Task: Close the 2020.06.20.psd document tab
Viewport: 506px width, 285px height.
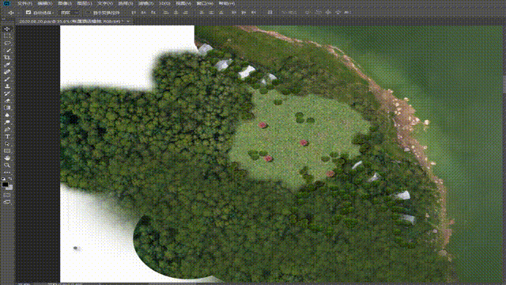Action: (x=128, y=21)
